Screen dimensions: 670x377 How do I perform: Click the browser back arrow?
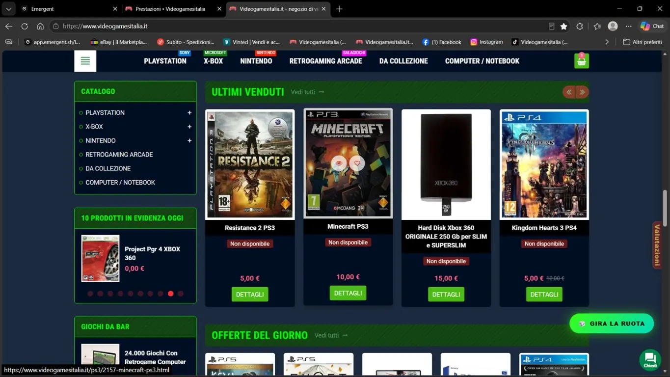click(9, 26)
